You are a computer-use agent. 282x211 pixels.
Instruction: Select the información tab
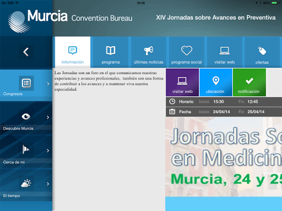click(73, 52)
